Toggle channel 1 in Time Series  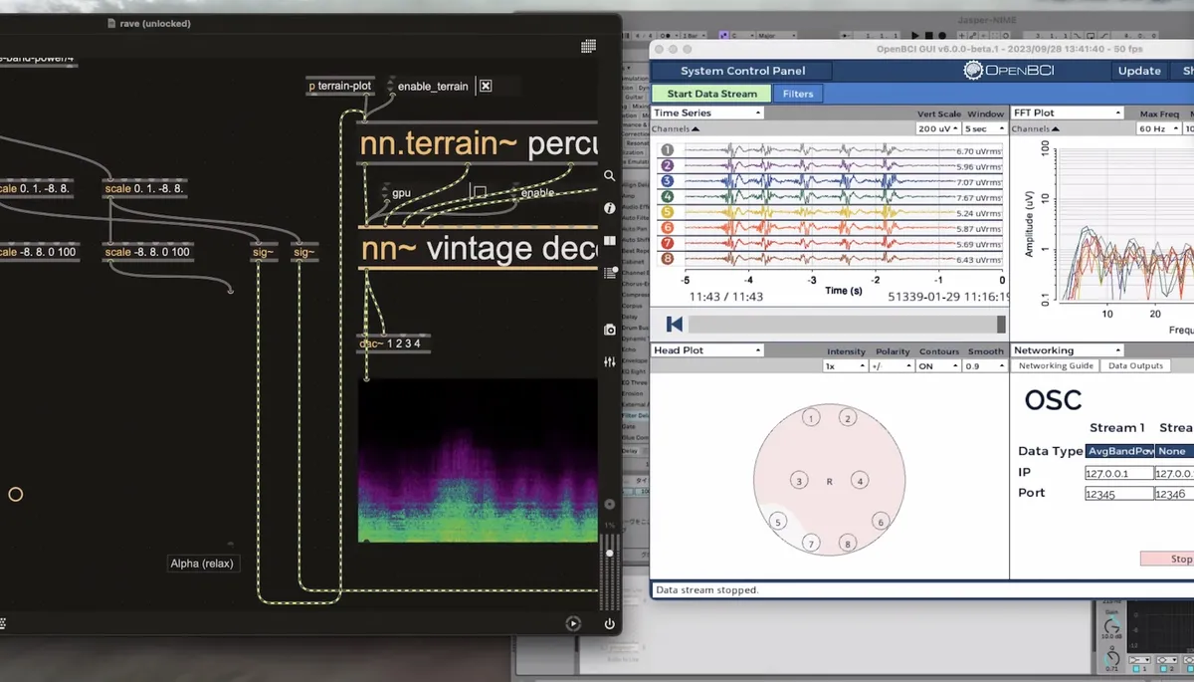click(x=668, y=150)
